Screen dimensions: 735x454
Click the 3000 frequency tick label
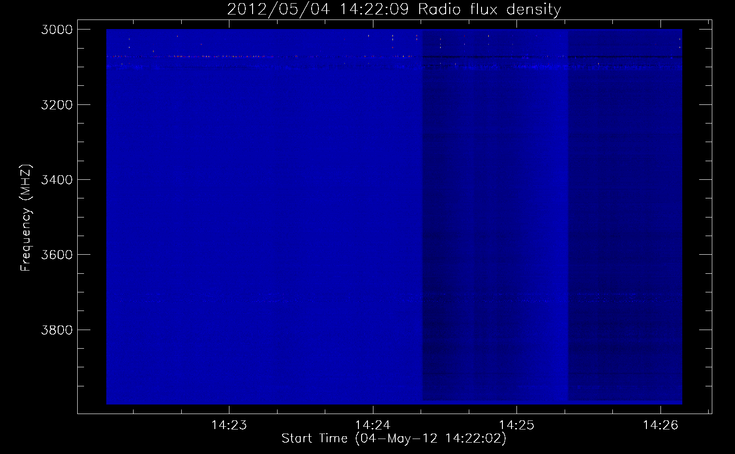click(x=57, y=30)
